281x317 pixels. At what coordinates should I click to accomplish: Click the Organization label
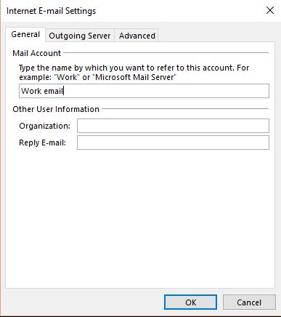pyautogui.click(x=44, y=126)
